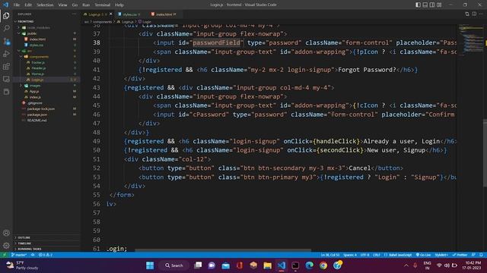
Task: Open .gitignore in the explorer
Action: [x=35, y=103]
